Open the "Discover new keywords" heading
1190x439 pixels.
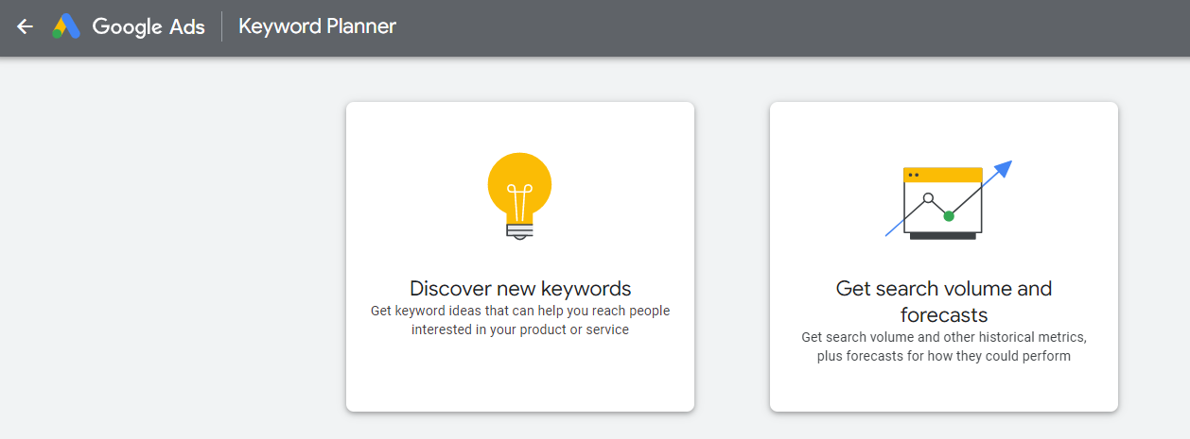tap(520, 288)
